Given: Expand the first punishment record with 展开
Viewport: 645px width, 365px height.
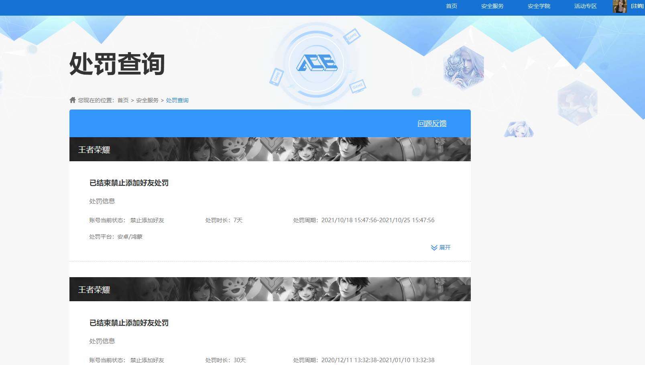Looking at the screenshot, I should click(444, 247).
